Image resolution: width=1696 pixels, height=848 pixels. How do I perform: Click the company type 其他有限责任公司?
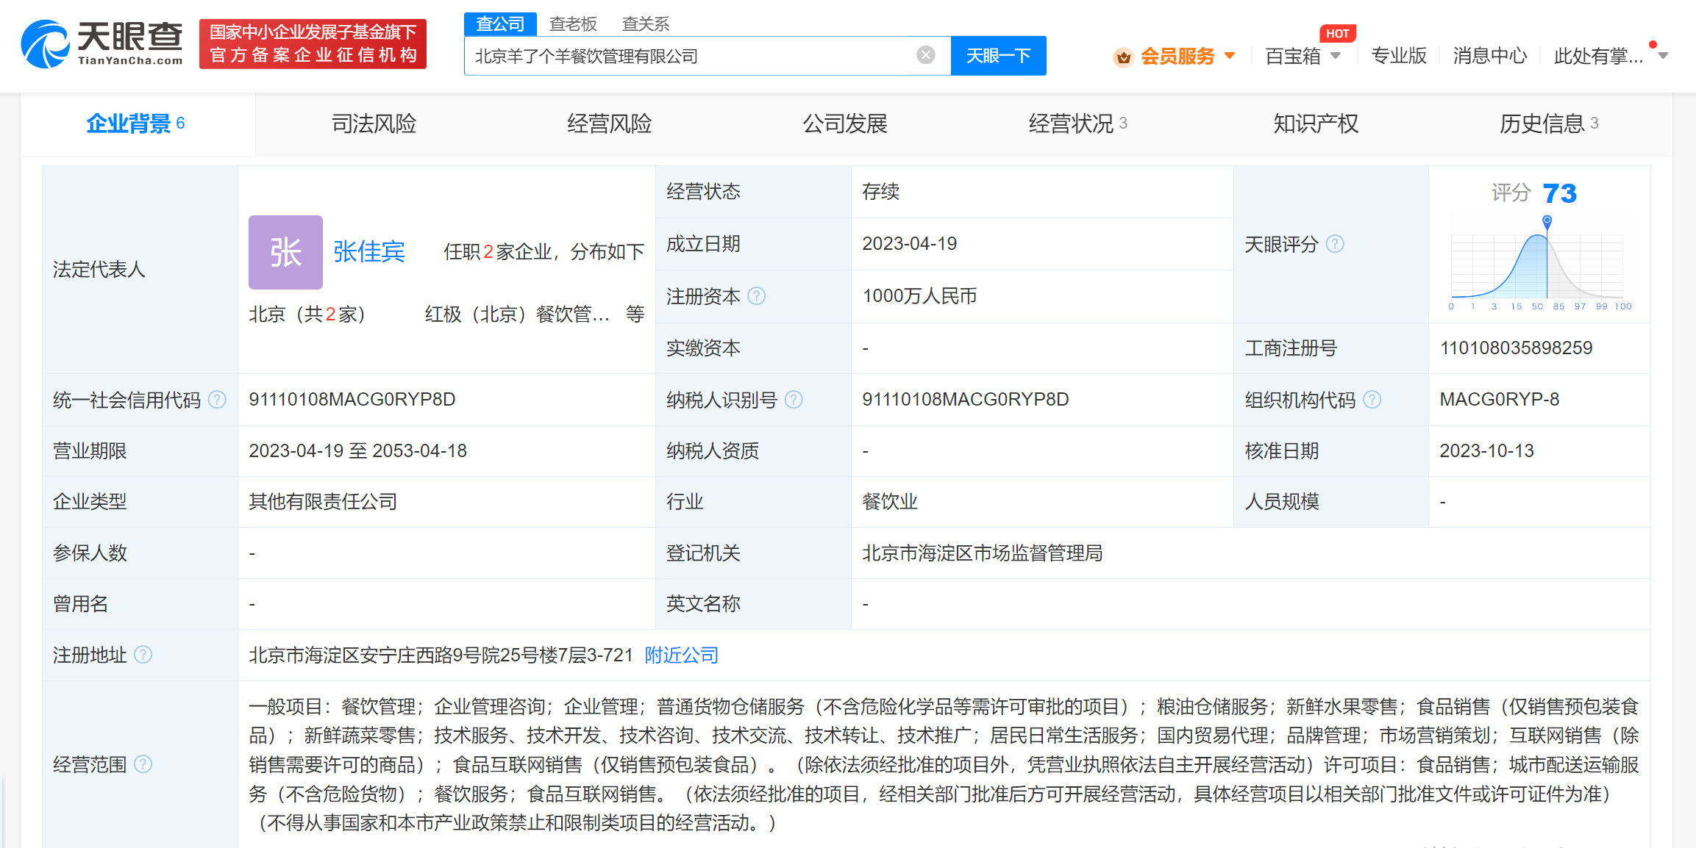pos(323,501)
